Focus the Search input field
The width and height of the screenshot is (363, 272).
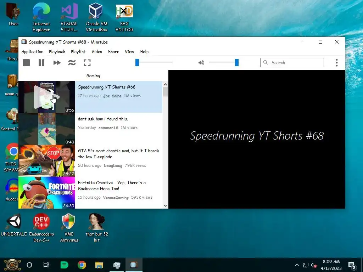click(292, 62)
